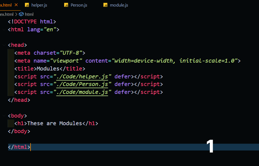
Task: Place cursor at end of the closing html tag
Action: pos(30,147)
